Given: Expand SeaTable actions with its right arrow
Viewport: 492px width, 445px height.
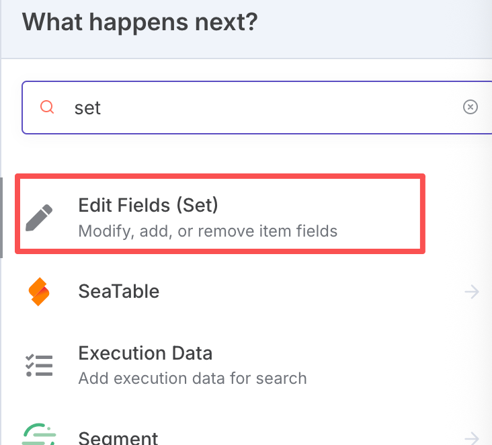Looking at the screenshot, I should coord(472,292).
